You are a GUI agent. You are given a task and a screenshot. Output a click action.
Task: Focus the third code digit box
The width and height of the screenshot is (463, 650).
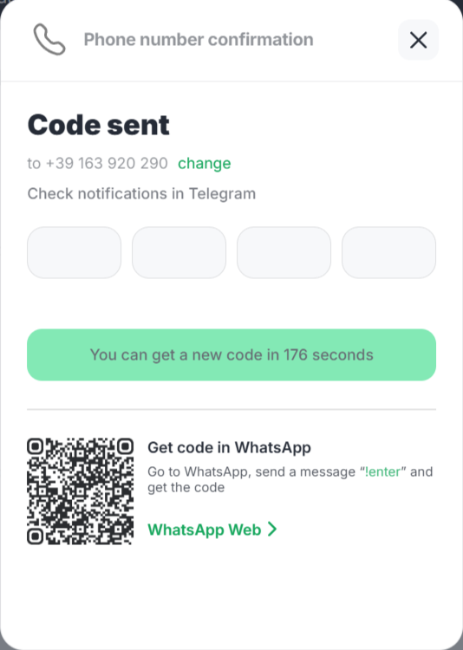tap(284, 252)
